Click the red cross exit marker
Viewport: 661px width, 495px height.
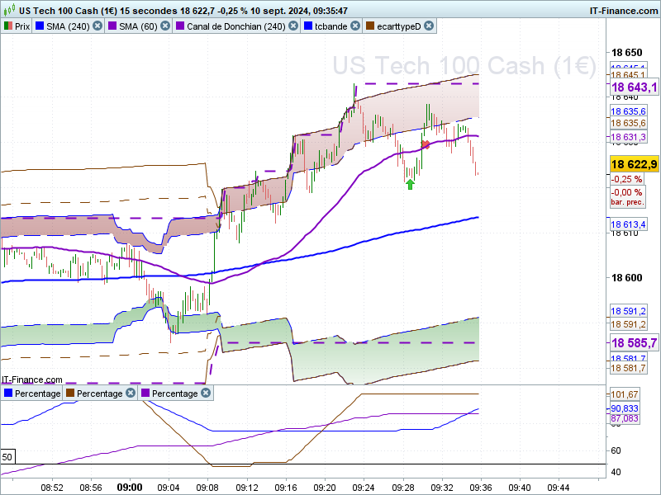(426, 144)
